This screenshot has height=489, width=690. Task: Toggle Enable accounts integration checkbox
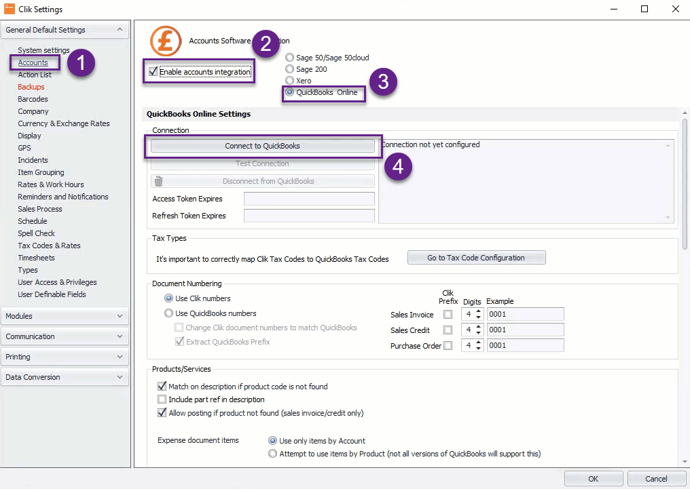pos(153,72)
